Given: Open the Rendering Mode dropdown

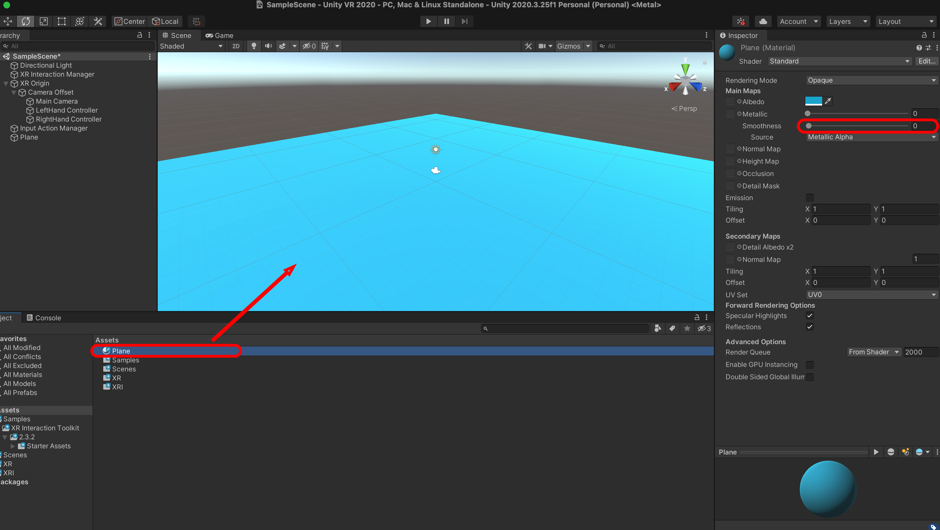Looking at the screenshot, I should [871, 80].
